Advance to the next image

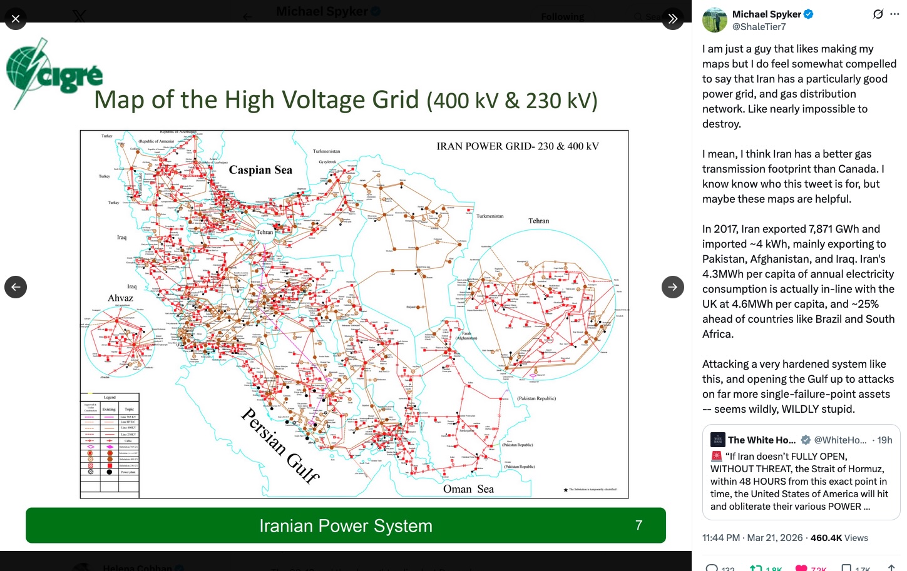pos(673,287)
